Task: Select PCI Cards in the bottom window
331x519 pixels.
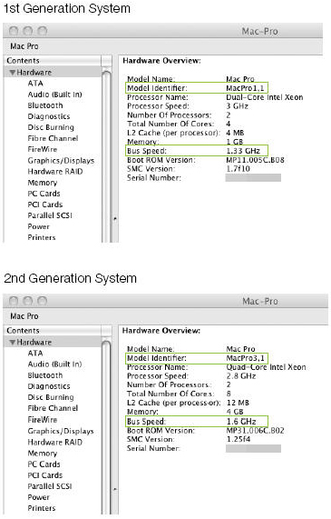Action: tap(45, 475)
